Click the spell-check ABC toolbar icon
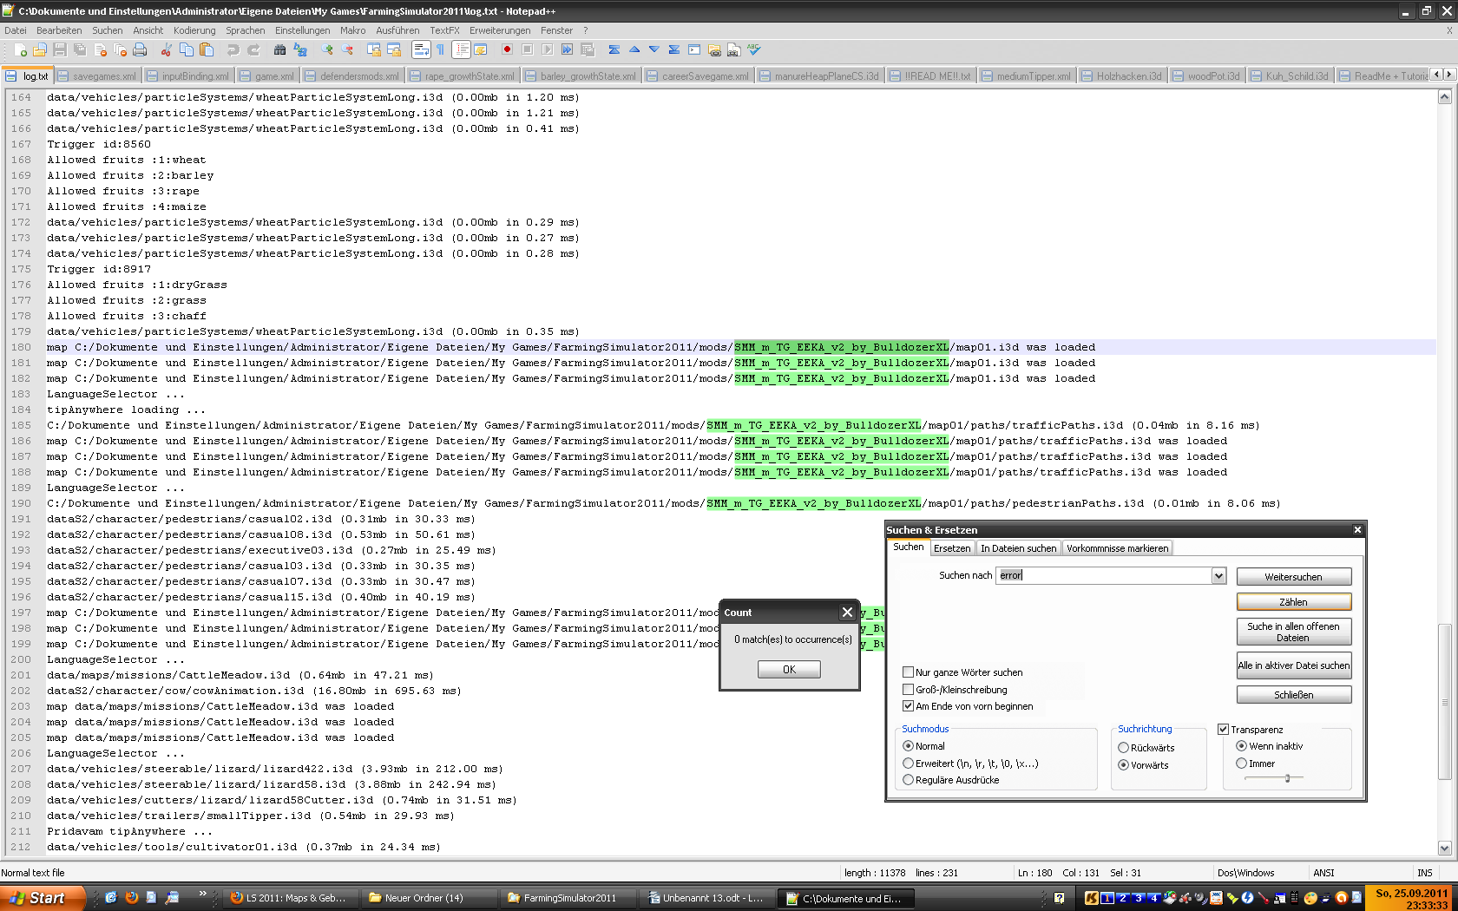 (x=754, y=50)
